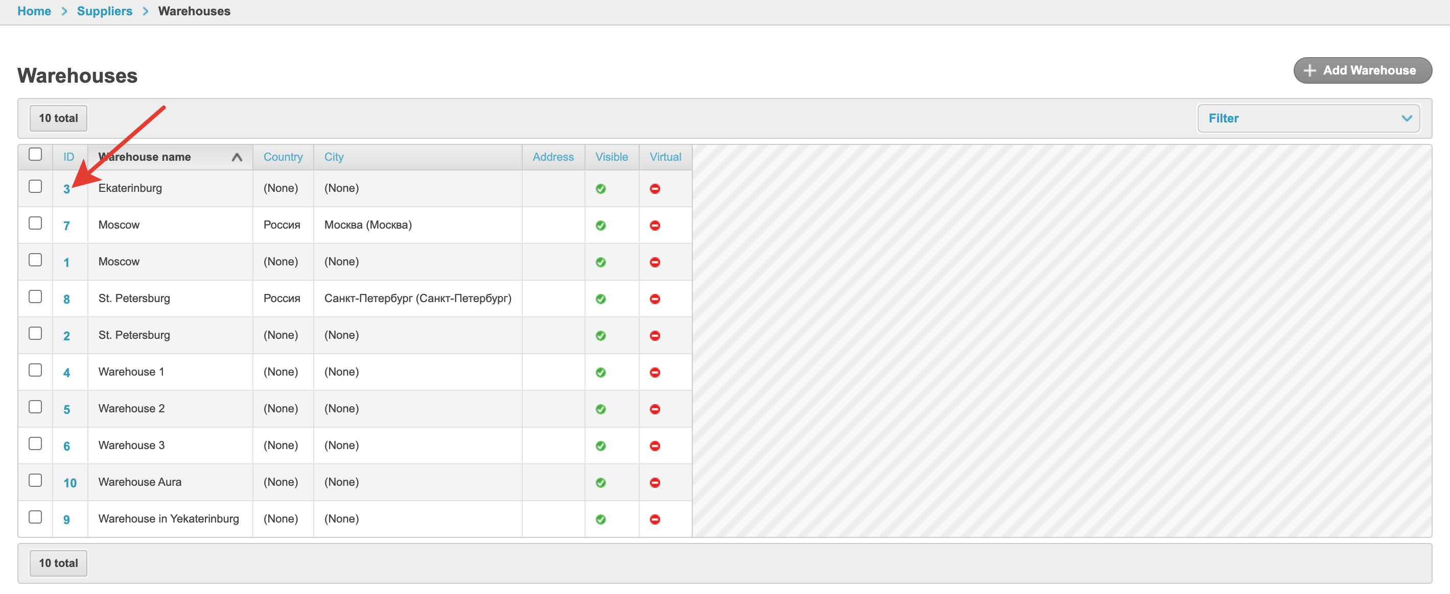
Task: Open warehouse ID 10 link
Action: coord(70,483)
